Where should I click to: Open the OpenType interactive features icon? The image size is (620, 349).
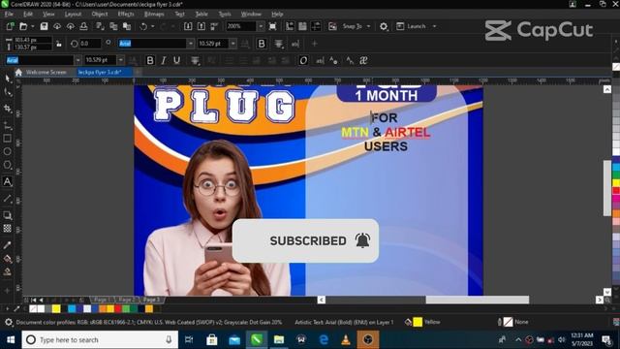tap(303, 60)
